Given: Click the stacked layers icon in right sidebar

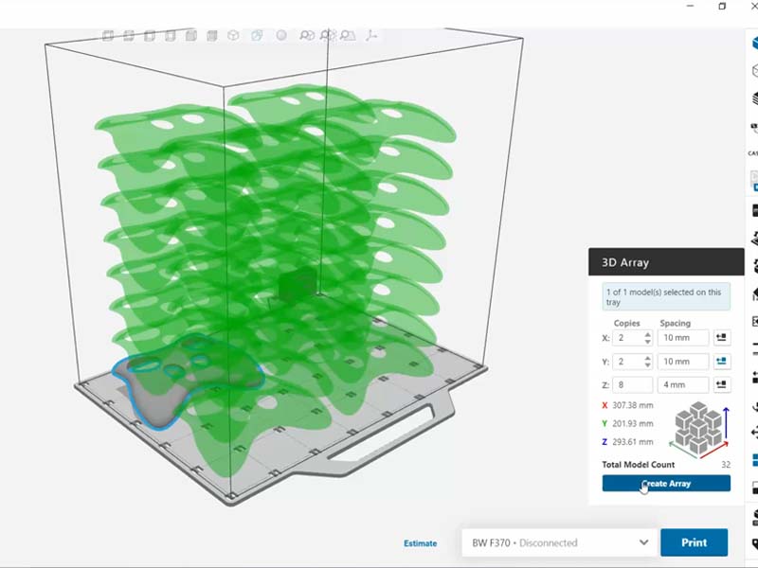Looking at the screenshot, I should click(x=754, y=98).
